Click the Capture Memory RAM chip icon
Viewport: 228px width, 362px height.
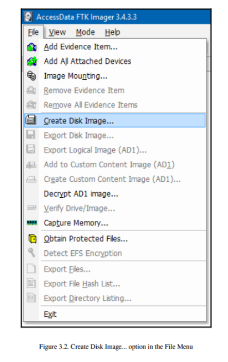(x=31, y=223)
